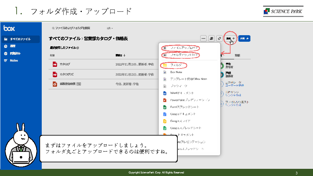The height and width of the screenshot is (176, 313).
Task: Create a Box Note from the menu
Action: click(176, 72)
